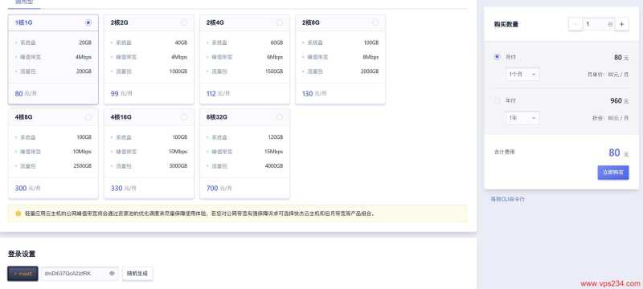This screenshot has width=643, height=289.
Task: Click the 随机生成 random generate button
Action: [x=137, y=274]
